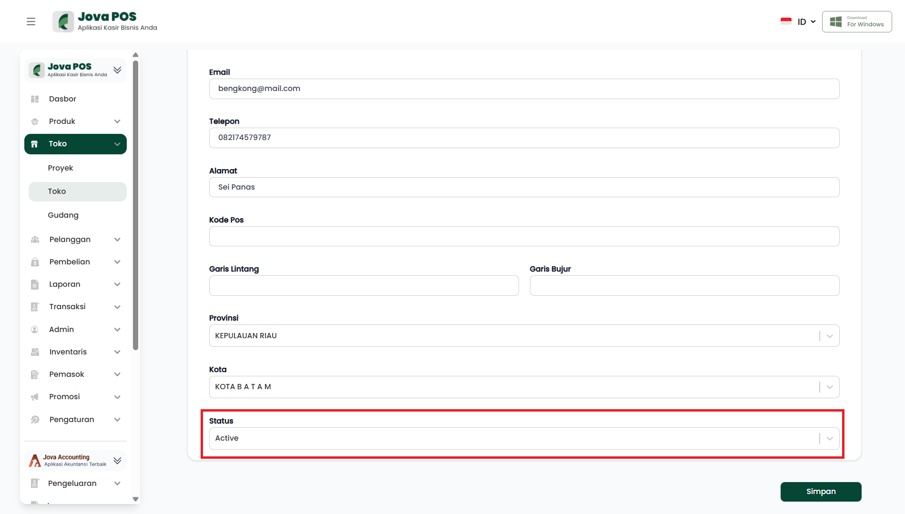This screenshot has height=514, width=905.
Task: Click the Simpan button
Action: pos(821,492)
